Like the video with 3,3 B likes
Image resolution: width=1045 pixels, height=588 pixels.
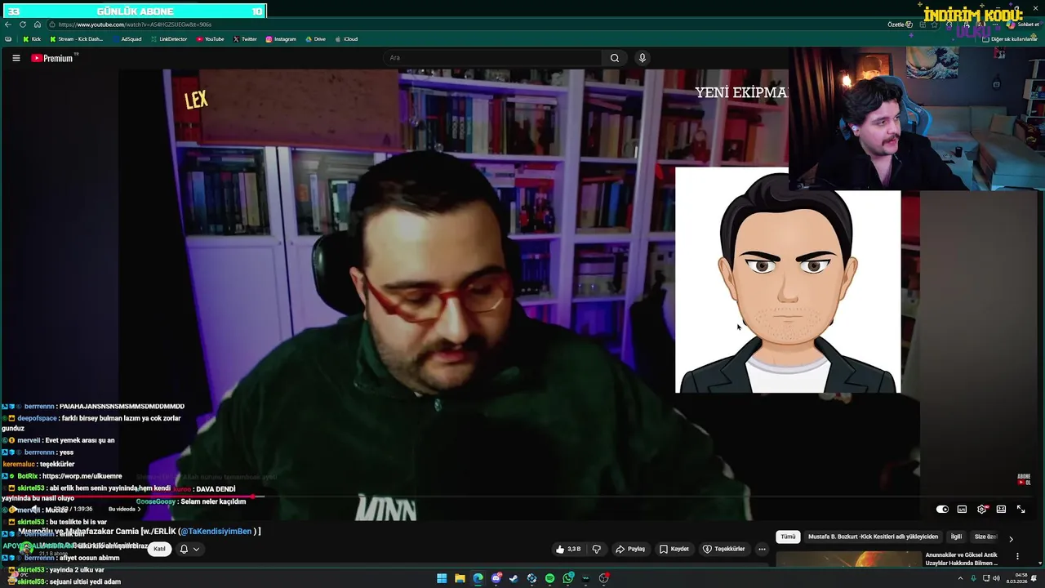568,549
